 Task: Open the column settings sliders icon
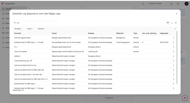(x=176, y=23)
